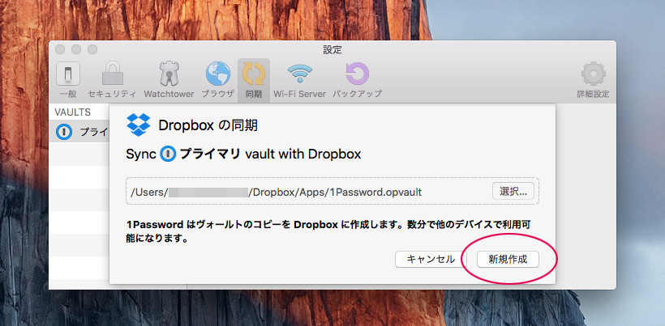
Task: Open the セキュリティ padlock preferences
Action: point(111,79)
